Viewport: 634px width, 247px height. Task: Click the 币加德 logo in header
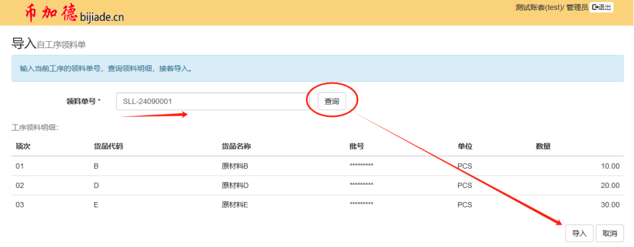click(51, 13)
